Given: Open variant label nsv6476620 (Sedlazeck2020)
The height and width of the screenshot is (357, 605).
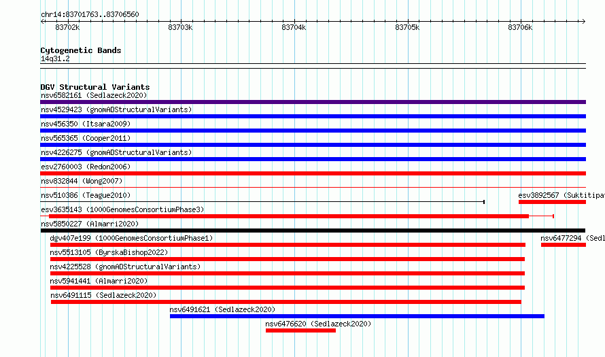Looking at the screenshot, I should [318, 324].
